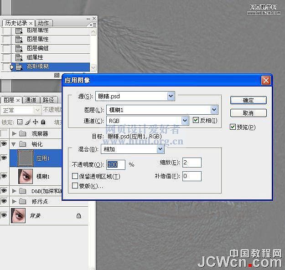This screenshot has height=270, width=285.
Task: Enable 保留透明区域 checkbox
Action: click(75, 176)
